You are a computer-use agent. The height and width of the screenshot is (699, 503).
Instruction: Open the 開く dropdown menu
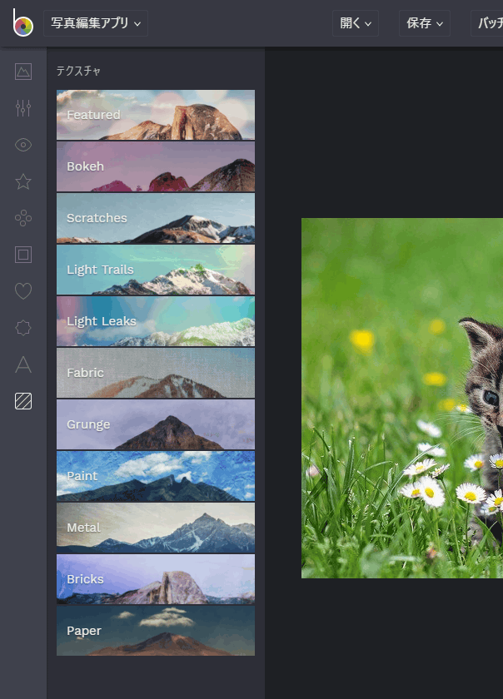tap(356, 23)
